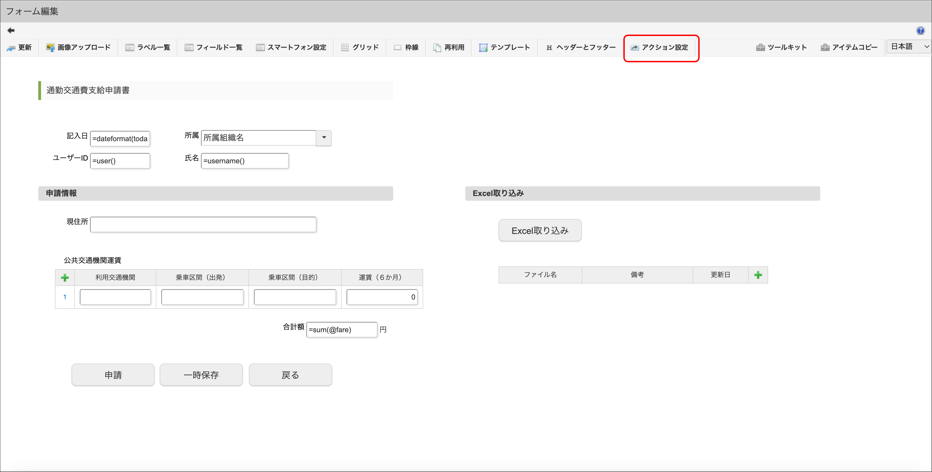Open スマートフォン設定 settings
Viewport: 932px width, 472px height.
(291, 47)
